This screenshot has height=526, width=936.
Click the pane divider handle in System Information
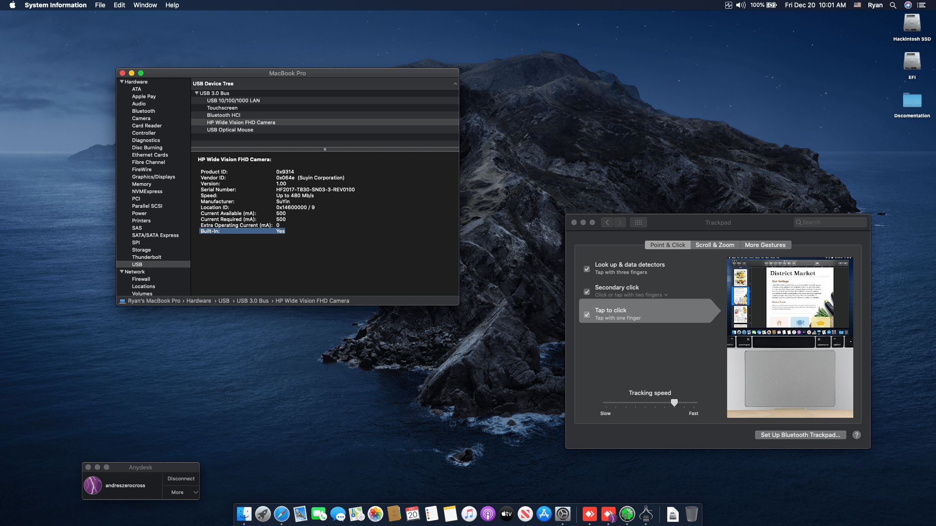click(x=325, y=149)
